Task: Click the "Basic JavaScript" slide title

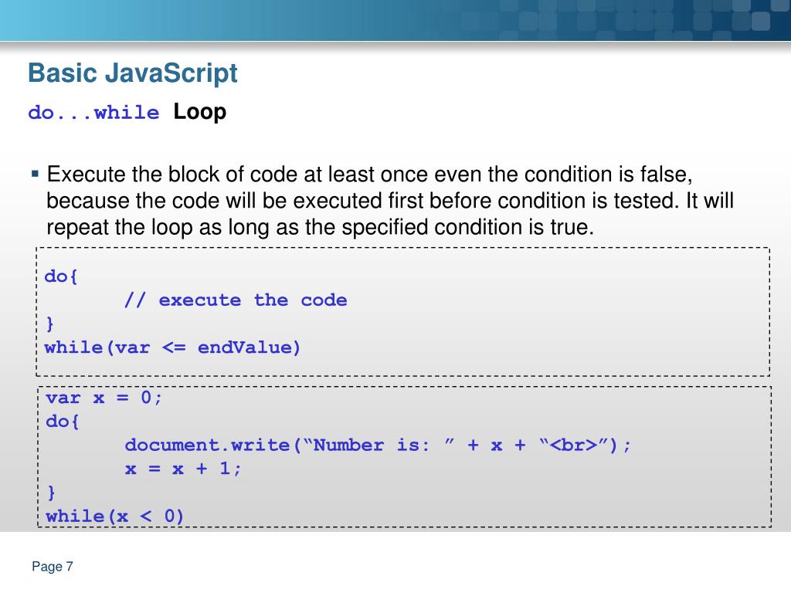Action: (x=132, y=74)
